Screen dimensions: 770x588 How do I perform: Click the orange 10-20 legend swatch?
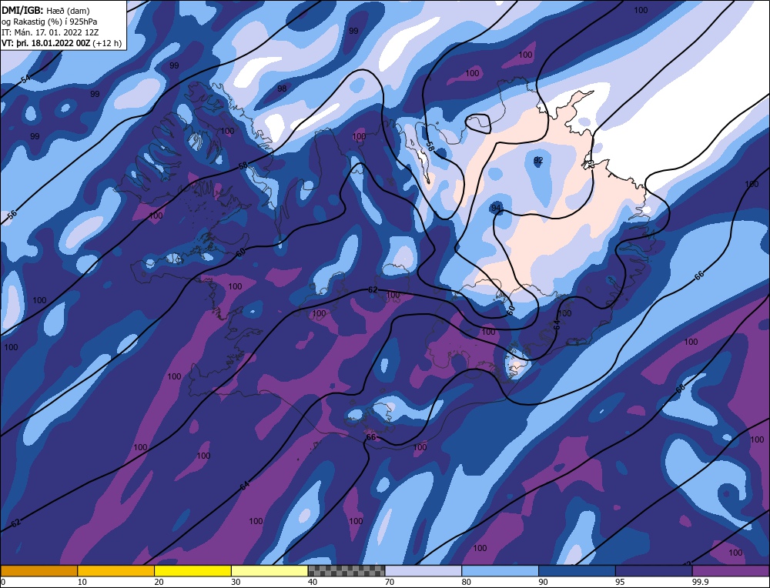(116, 570)
